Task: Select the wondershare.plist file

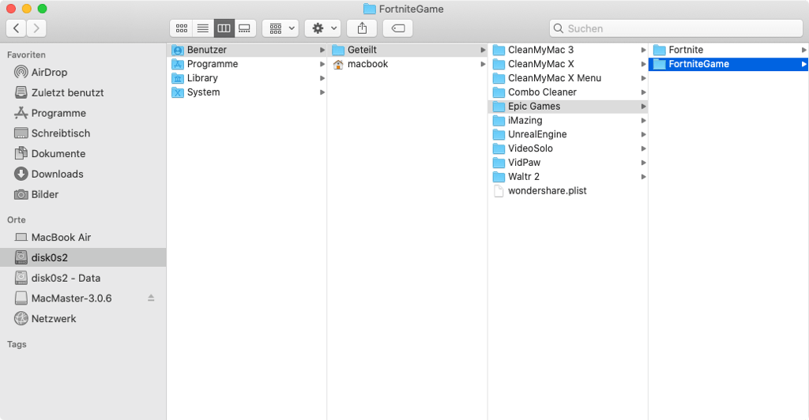Action: click(x=569, y=191)
